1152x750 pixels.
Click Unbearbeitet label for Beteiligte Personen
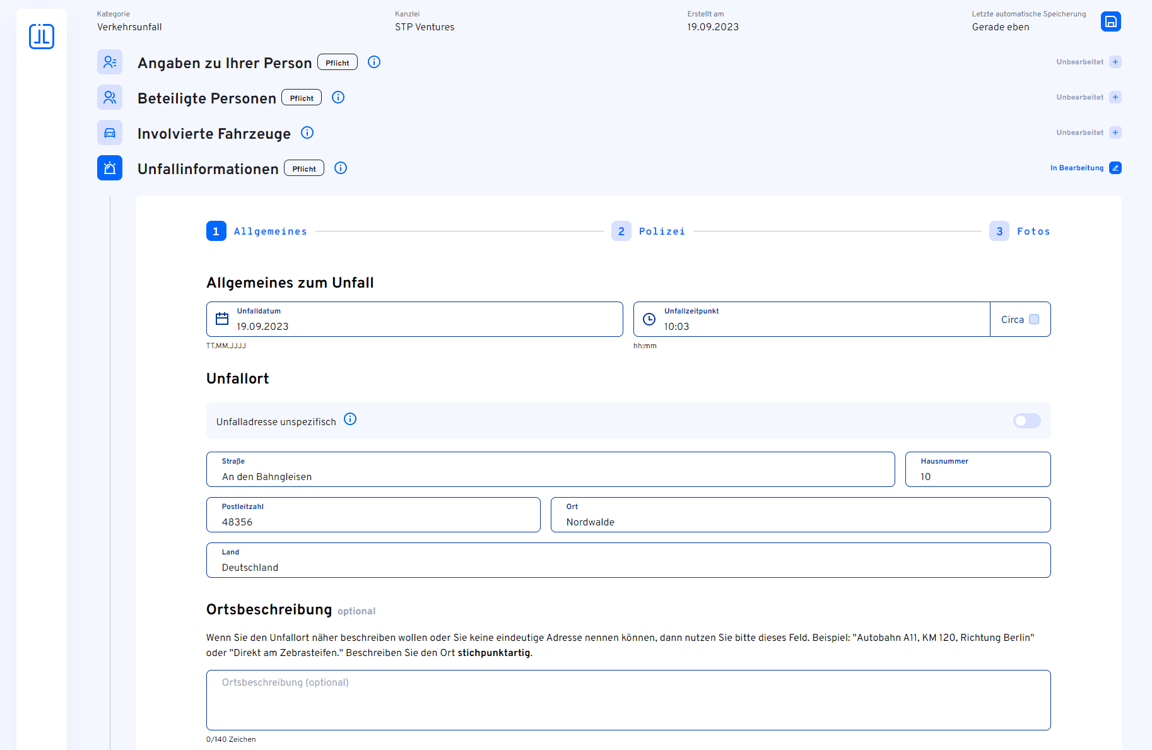1080,97
